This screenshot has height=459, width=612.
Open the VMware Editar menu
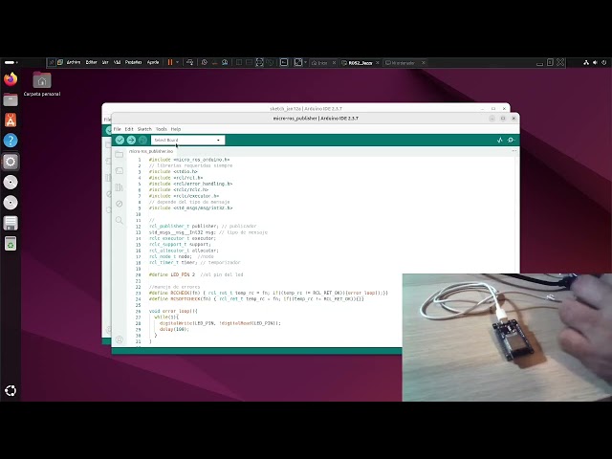[92, 62]
